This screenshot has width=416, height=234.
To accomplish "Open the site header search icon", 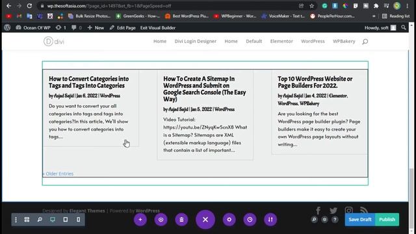I will (x=365, y=42).
